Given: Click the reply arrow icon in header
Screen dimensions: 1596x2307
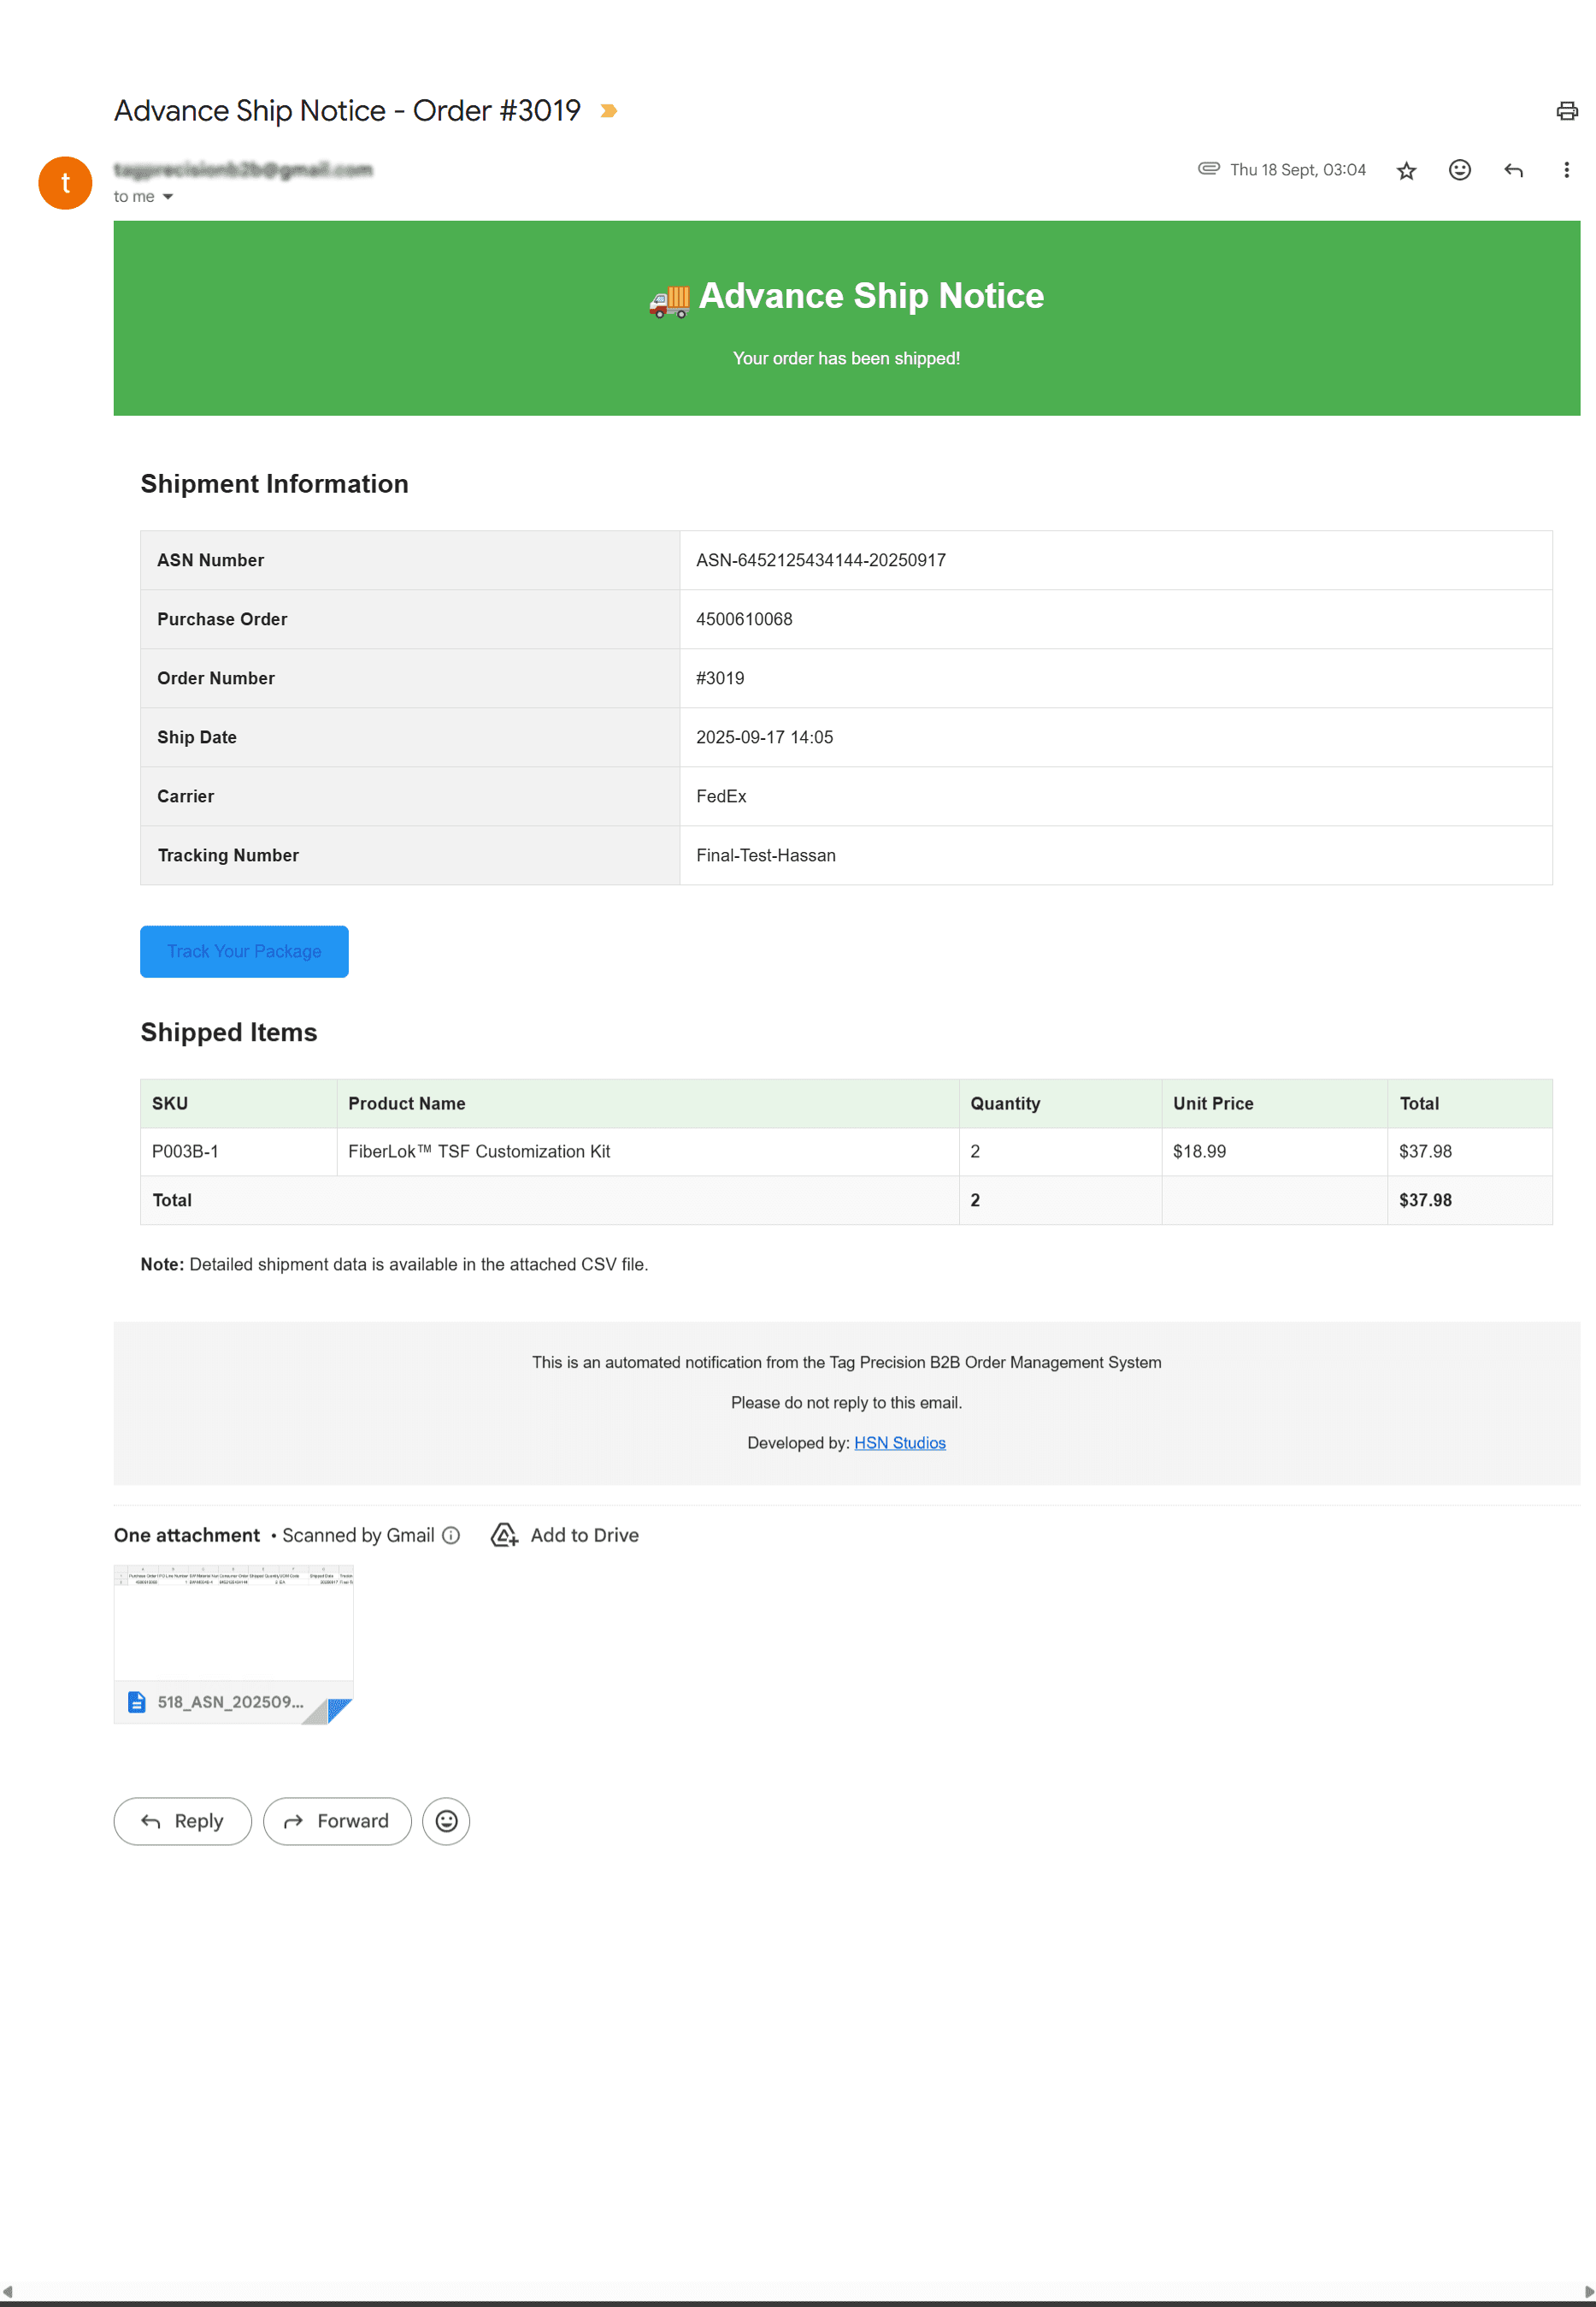Looking at the screenshot, I should point(1513,171).
